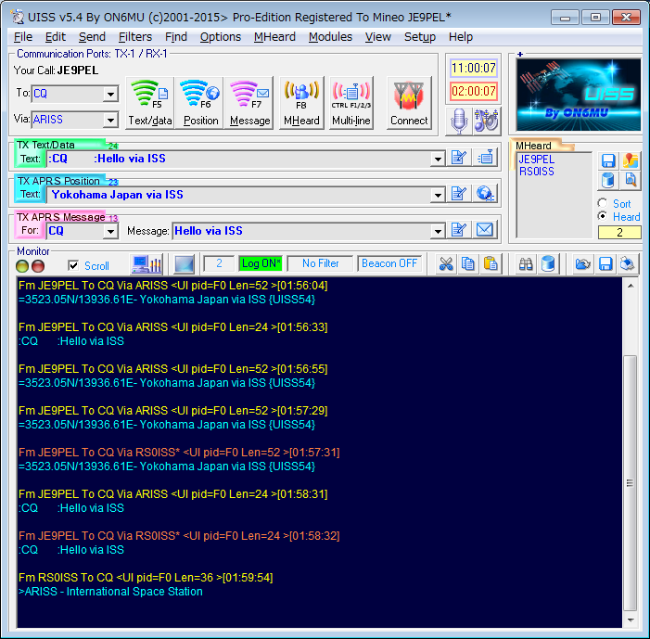Open the File menu
Screen dimensions: 650x639
[x=23, y=37]
